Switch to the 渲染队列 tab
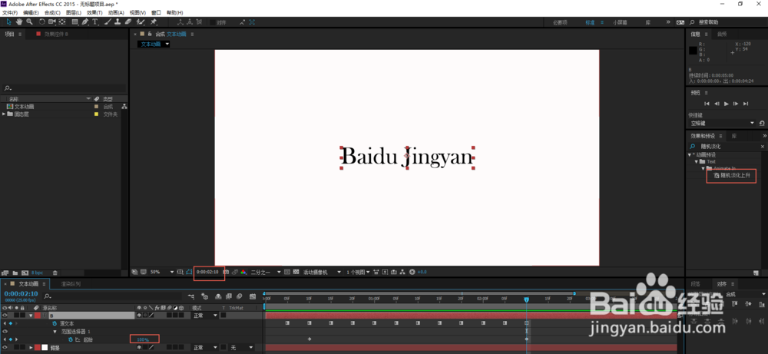 pyautogui.click(x=71, y=283)
